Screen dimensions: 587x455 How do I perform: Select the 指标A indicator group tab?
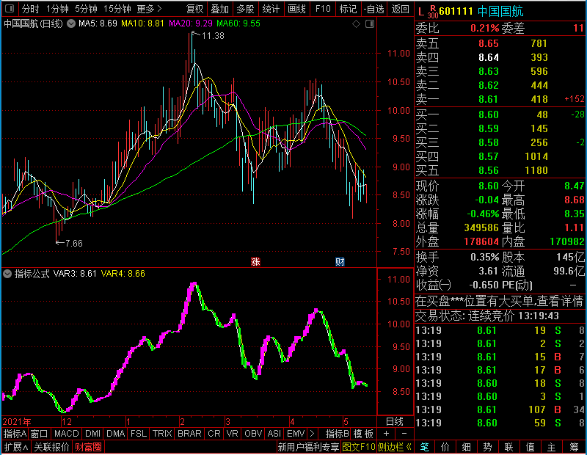[x=15, y=434]
